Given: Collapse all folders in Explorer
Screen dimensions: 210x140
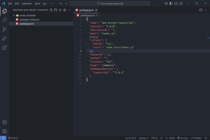Looking at the screenshot, I should click(65, 10).
